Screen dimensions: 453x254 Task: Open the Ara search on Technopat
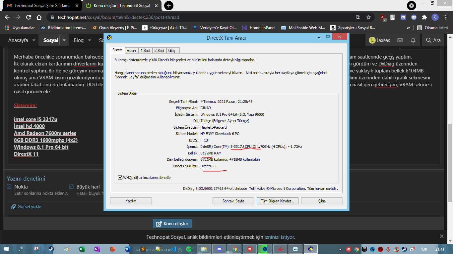(x=433, y=40)
